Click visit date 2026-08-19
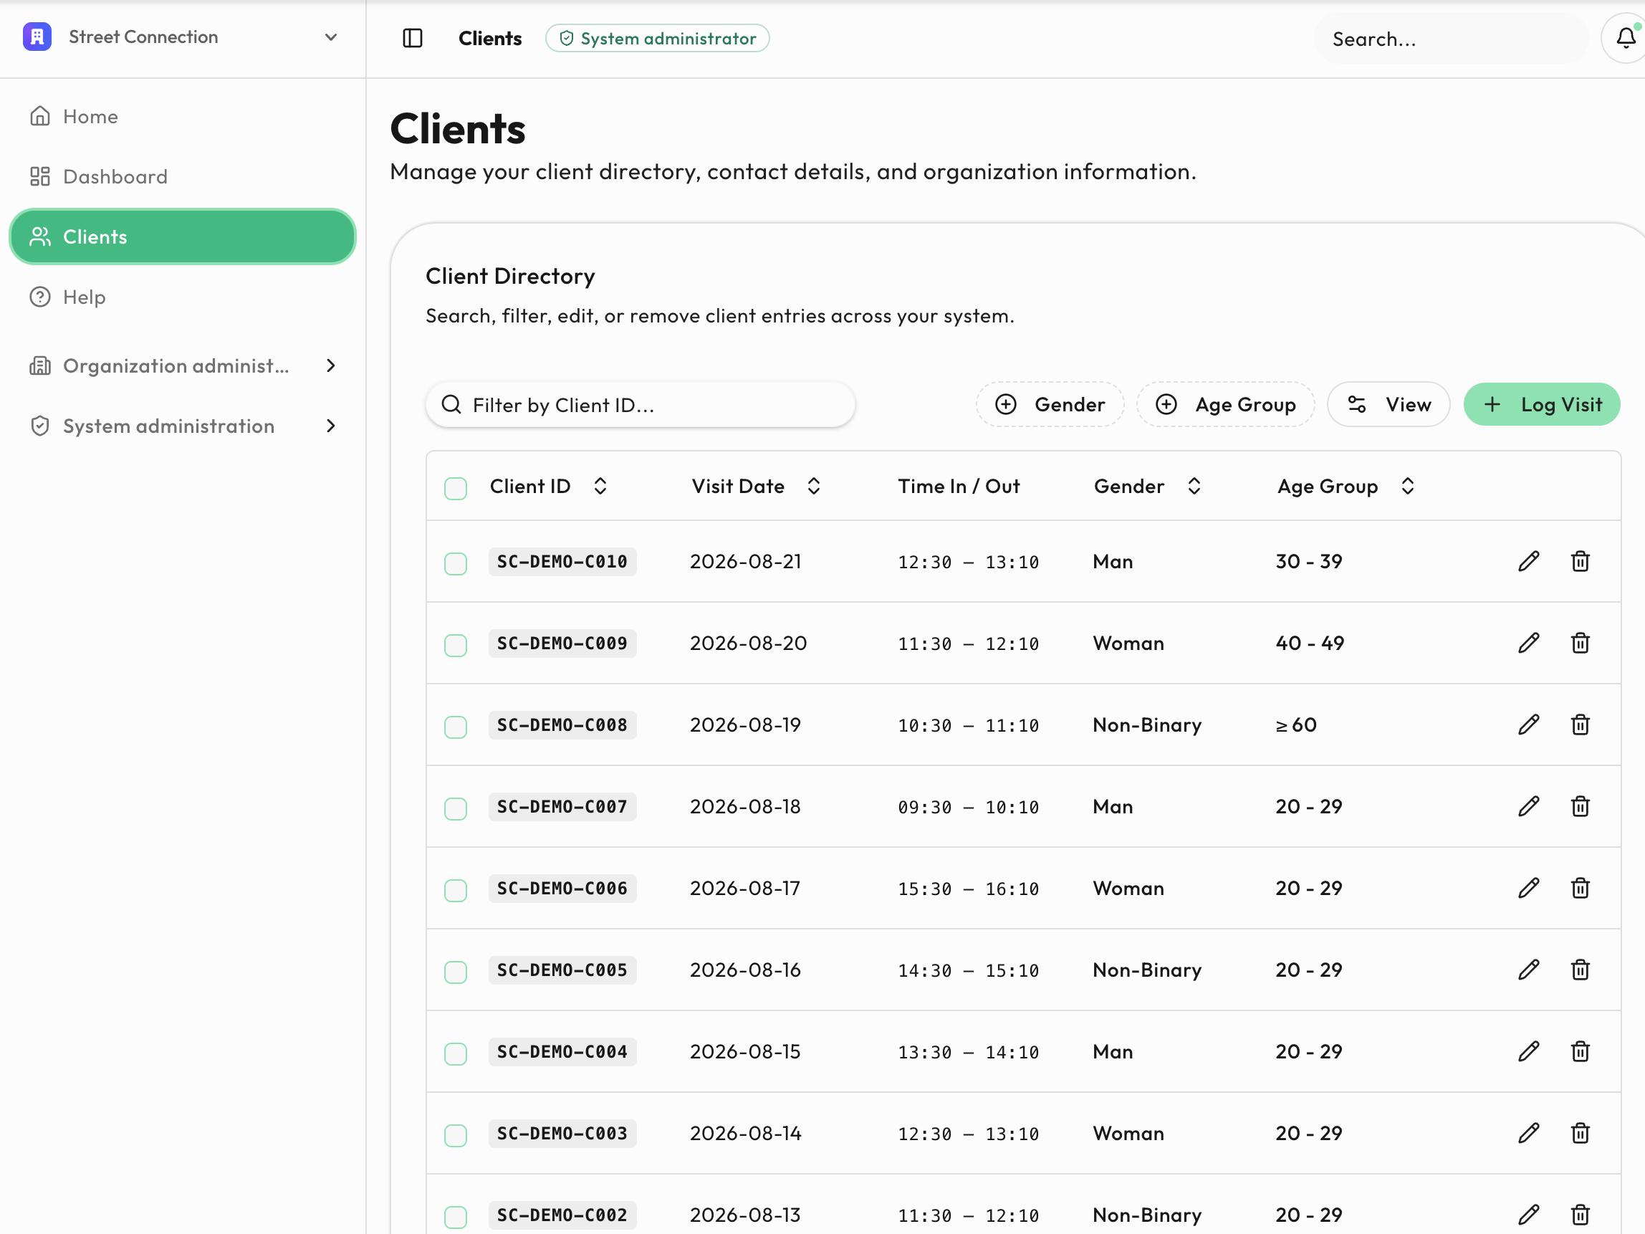This screenshot has width=1645, height=1234. [745, 724]
